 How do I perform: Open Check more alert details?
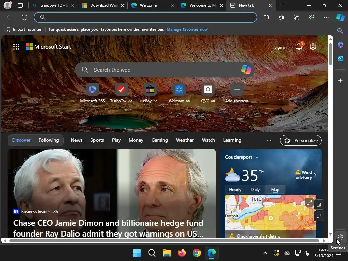[x=258, y=236]
